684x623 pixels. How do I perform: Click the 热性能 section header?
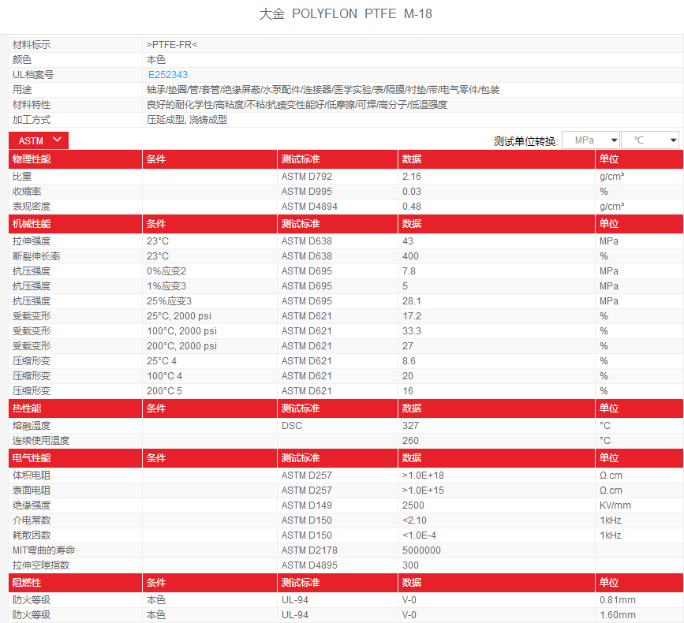pos(27,408)
